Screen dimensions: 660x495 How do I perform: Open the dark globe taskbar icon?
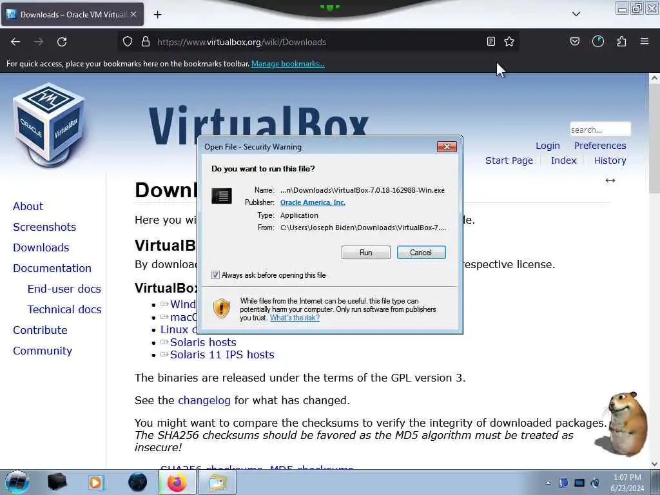click(138, 482)
